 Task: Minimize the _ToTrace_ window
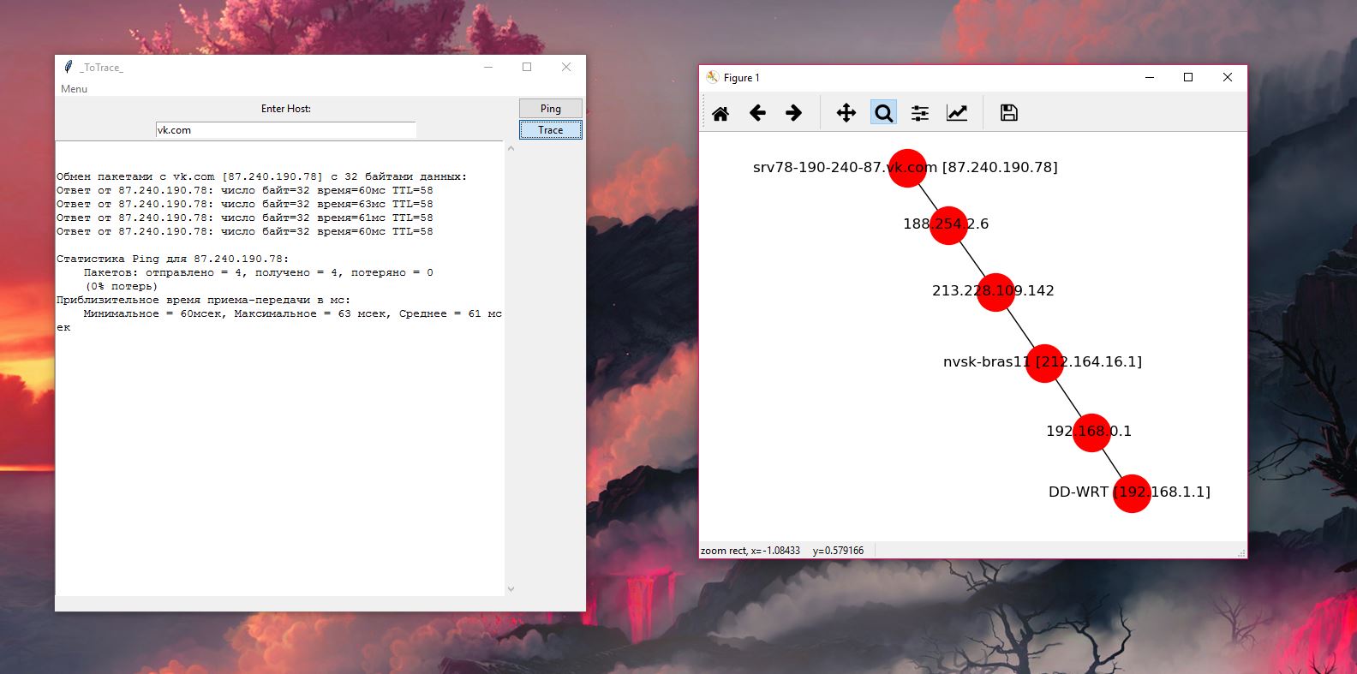(488, 67)
